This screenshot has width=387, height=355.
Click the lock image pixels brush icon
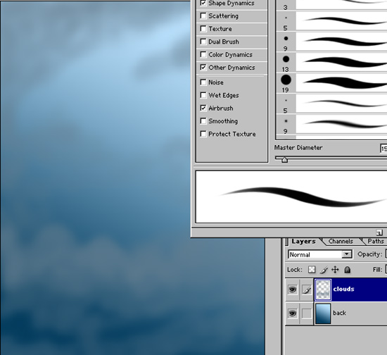[324, 270]
